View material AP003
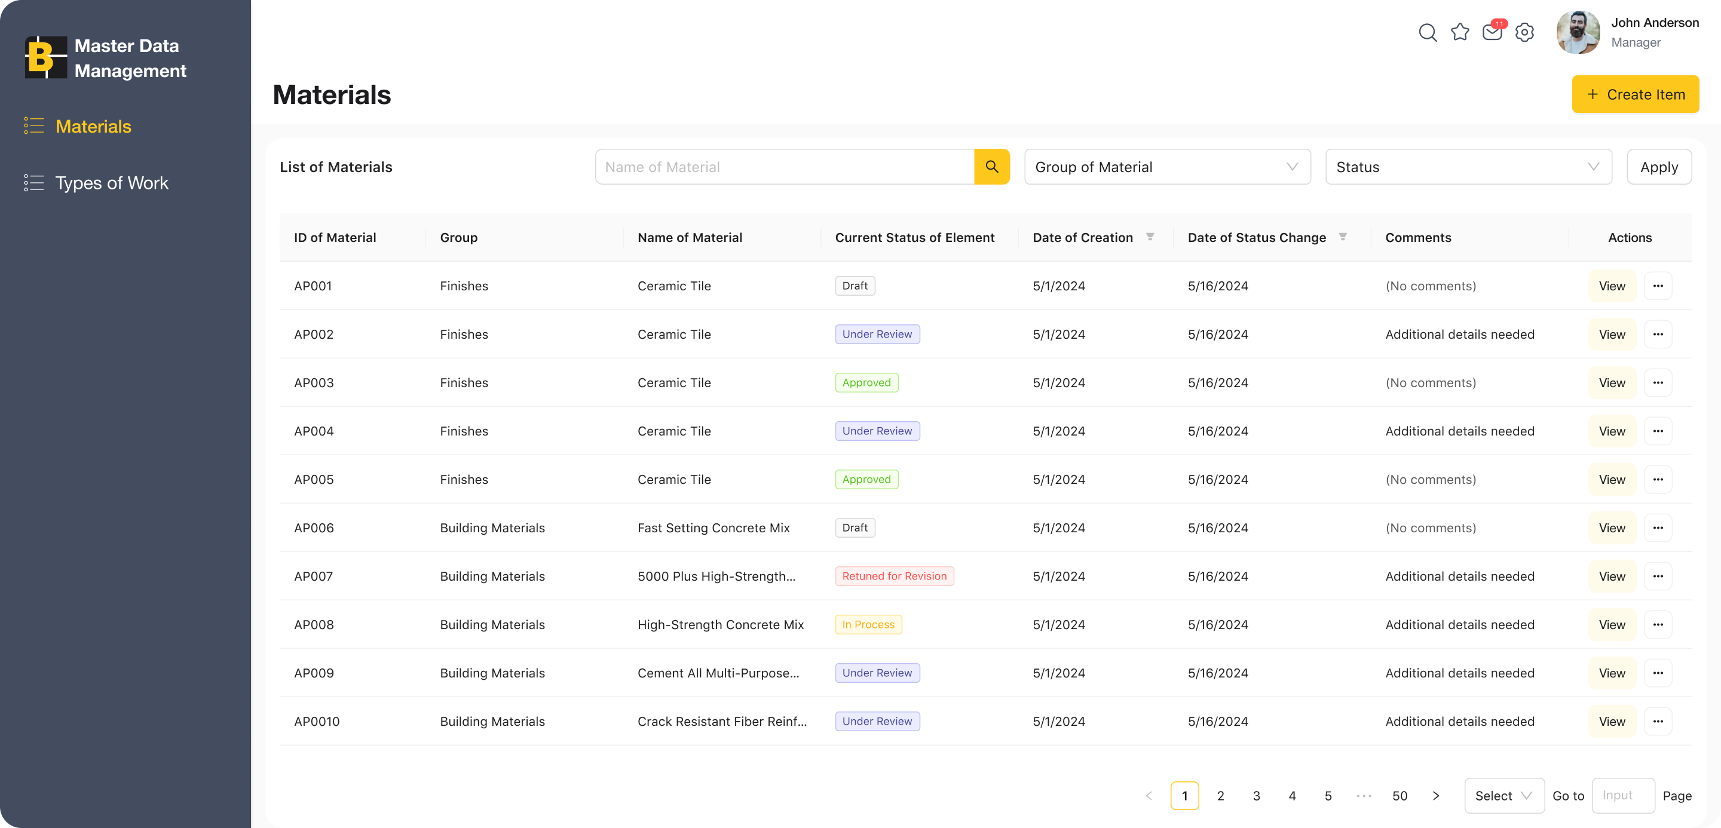 [x=1612, y=382]
